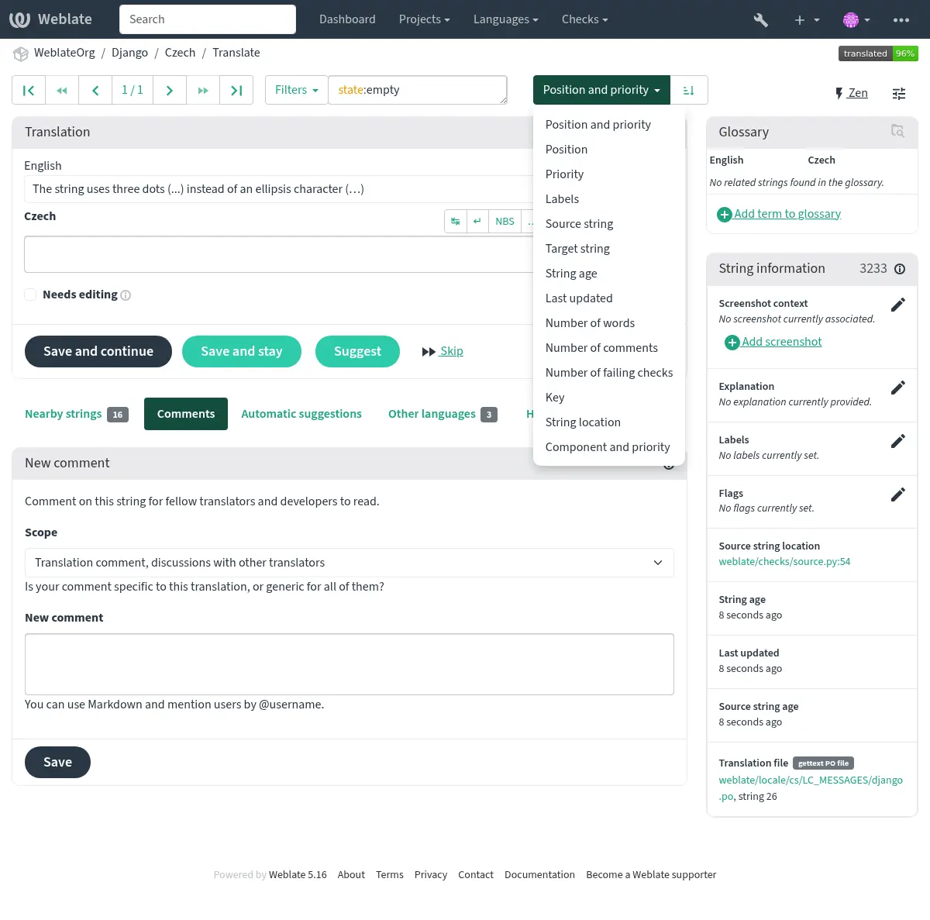930x920 pixels.
Task: Insert NBS special character
Action: pyautogui.click(x=505, y=222)
